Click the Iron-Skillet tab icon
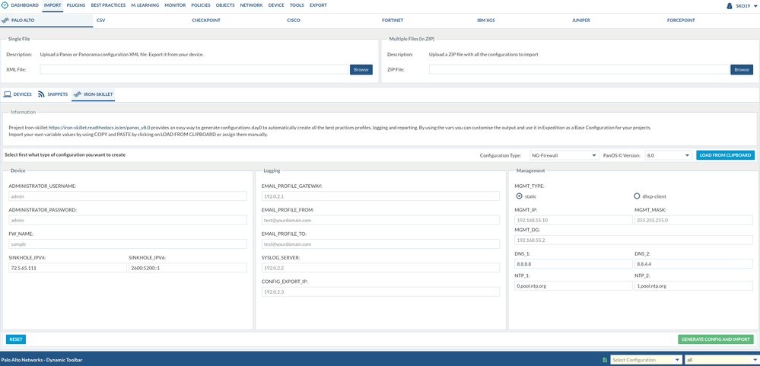Image resolution: width=760 pixels, height=366 pixels. [77, 94]
